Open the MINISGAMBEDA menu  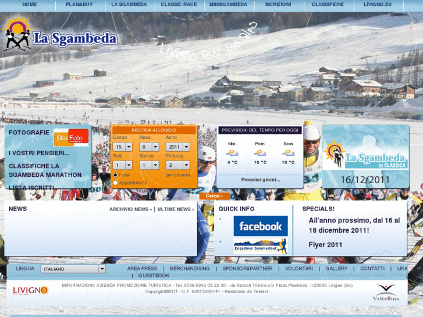click(x=228, y=5)
